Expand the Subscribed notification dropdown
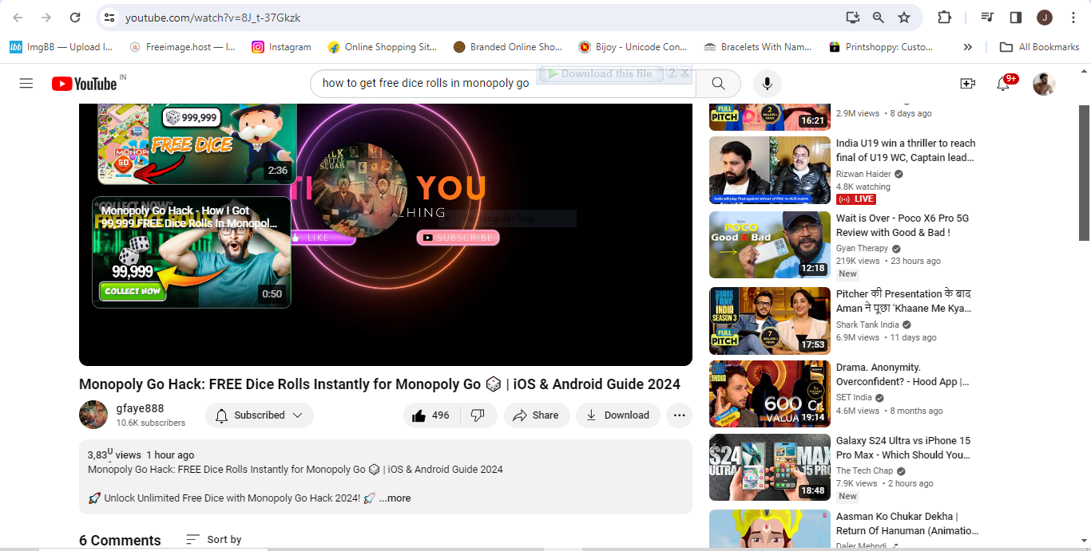The height and width of the screenshot is (551, 1091). pos(260,415)
